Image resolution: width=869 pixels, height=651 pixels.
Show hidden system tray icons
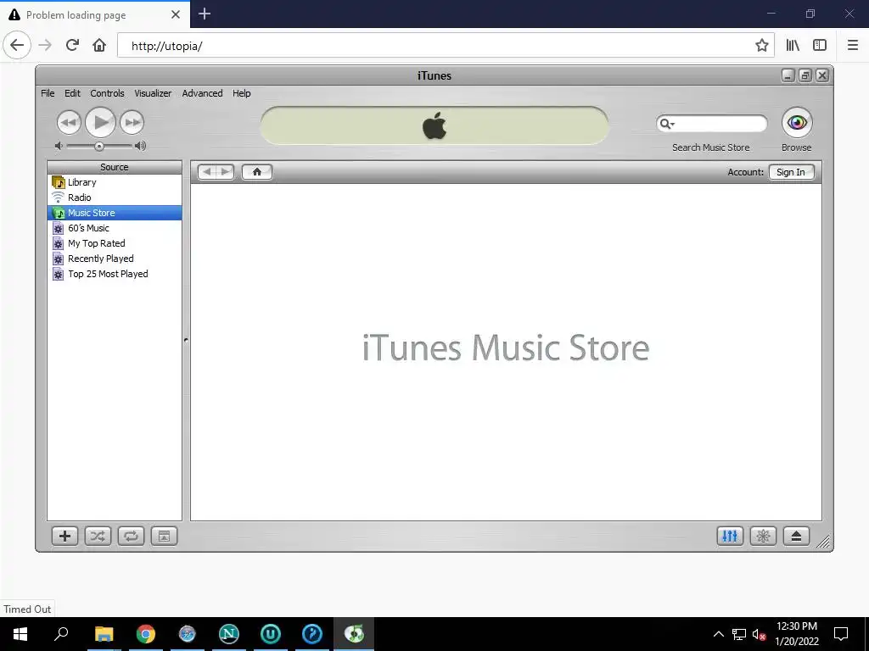coord(718,634)
